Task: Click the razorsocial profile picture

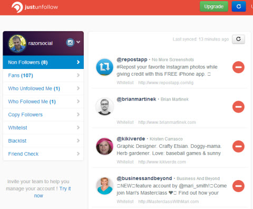Action: point(17,44)
